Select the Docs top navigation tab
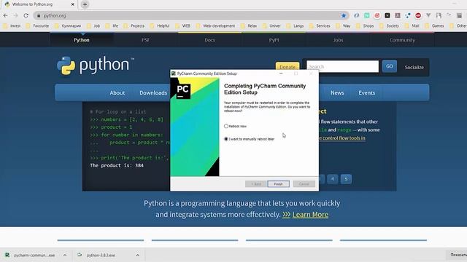Screen dimensions: 467x262 209,40
